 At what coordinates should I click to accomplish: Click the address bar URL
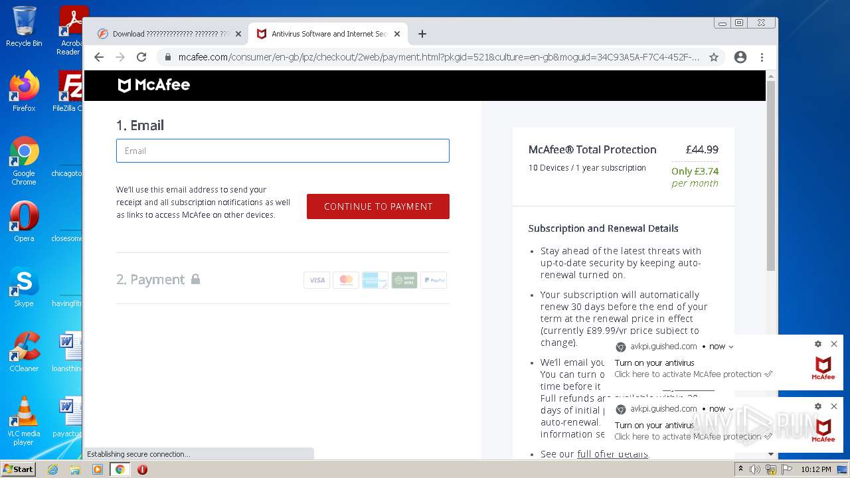pyautogui.click(x=438, y=57)
